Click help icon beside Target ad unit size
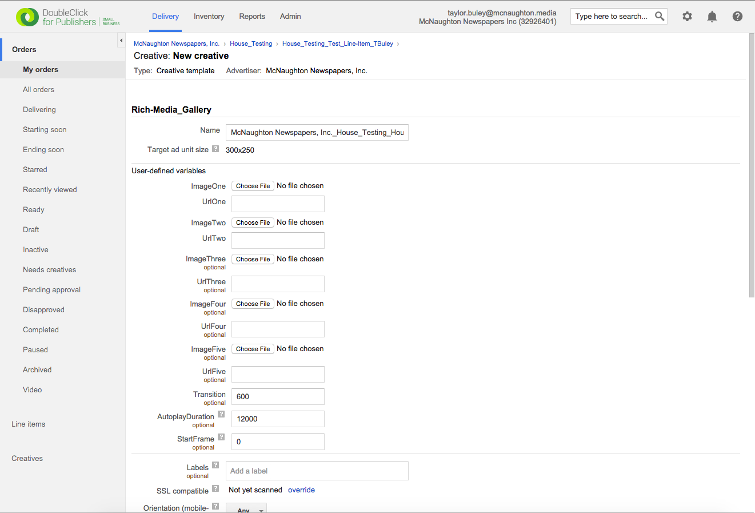Screen dimensions: 755x513 [215, 149]
